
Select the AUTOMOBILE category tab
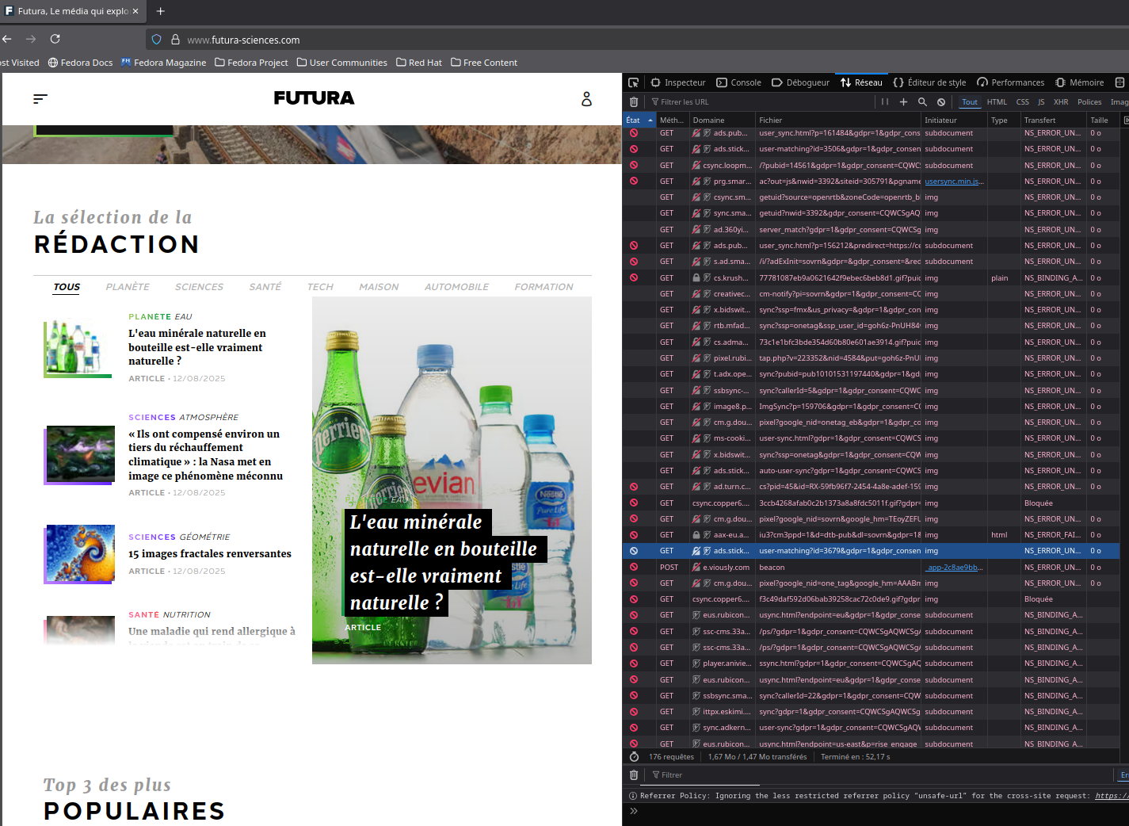[456, 287]
